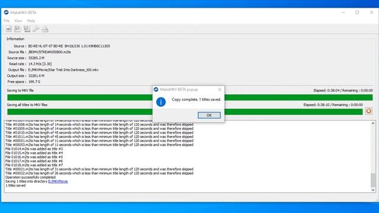Click log line '1 titles saved'

tap(15, 185)
